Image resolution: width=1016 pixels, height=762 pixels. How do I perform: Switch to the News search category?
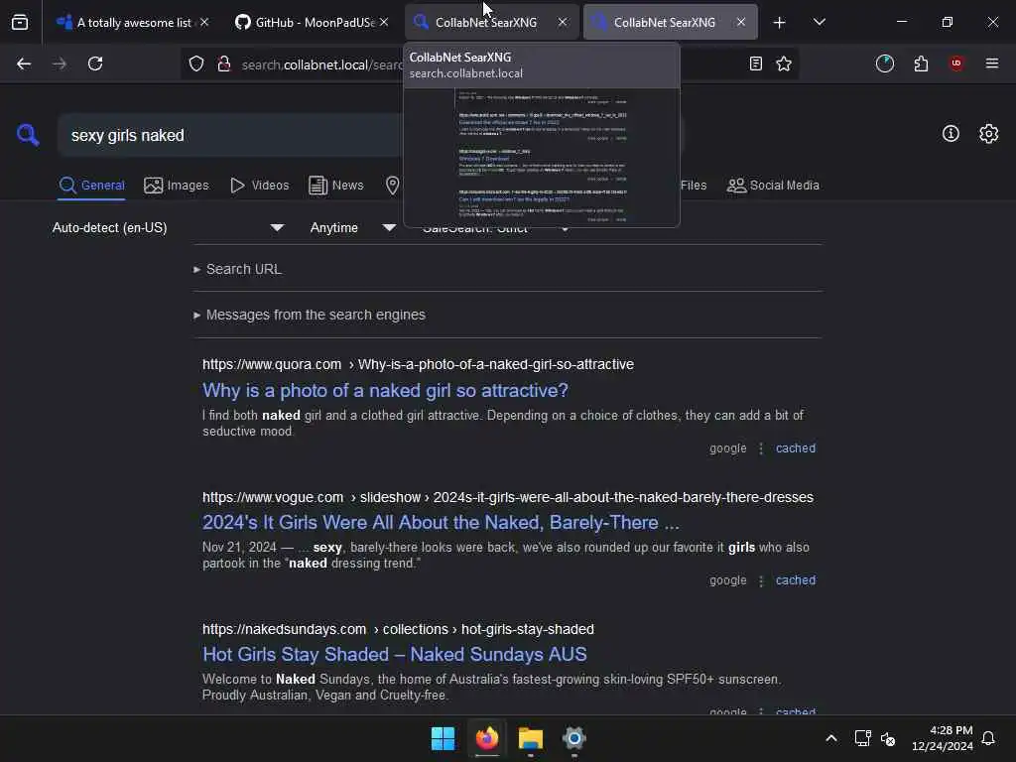point(335,186)
